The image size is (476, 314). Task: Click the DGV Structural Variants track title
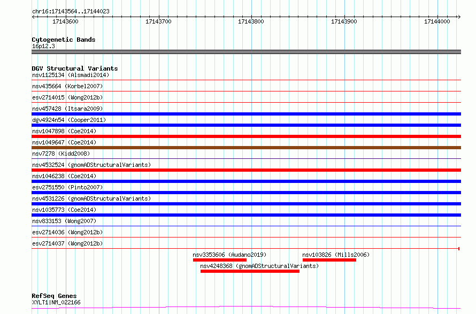(x=75, y=68)
